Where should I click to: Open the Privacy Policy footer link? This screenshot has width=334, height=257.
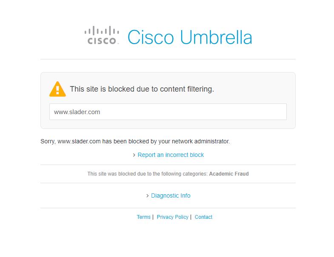(x=173, y=217)
